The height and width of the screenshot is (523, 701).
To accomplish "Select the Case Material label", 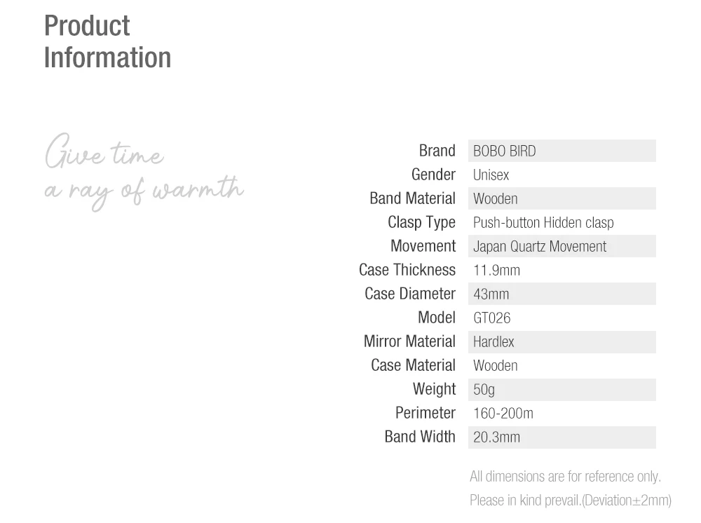I will (413, 365).
